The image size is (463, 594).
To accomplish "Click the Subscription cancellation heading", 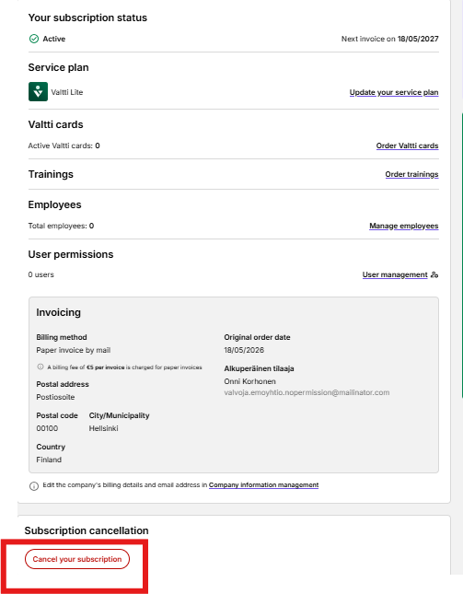I will coord(87,530).
